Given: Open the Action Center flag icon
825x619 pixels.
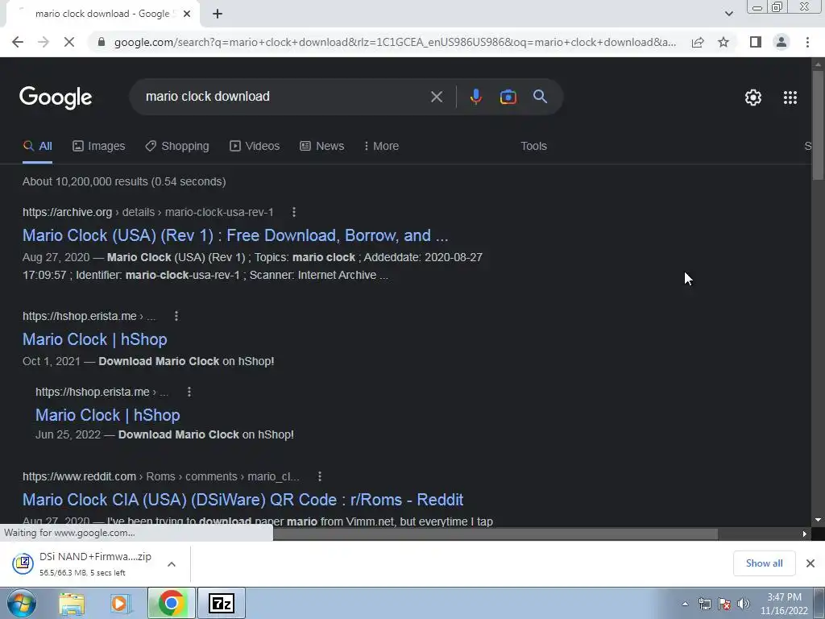Looking at the screenshot, I should (724, 604).
